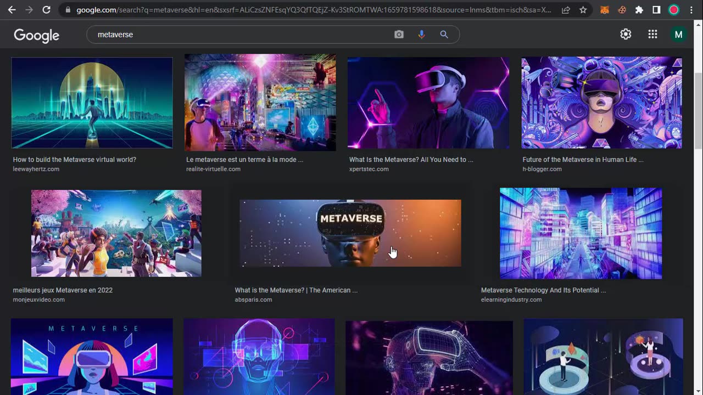This screenshot has height=395, width=703.
Task: Toggle the browser side panel icon
Action: (656, 10)
